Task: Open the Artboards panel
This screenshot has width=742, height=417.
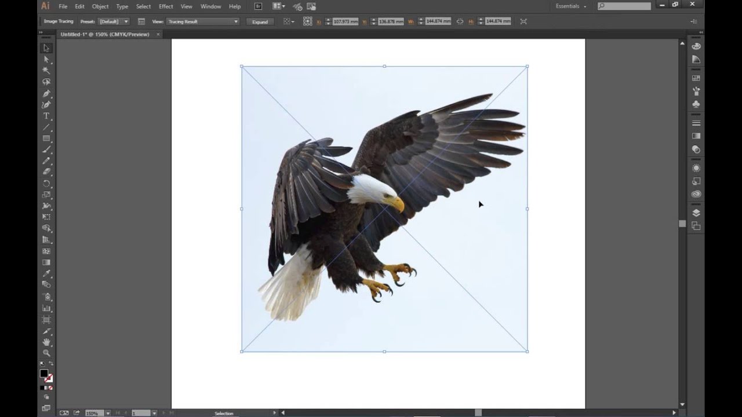Action: click(696, 226)
